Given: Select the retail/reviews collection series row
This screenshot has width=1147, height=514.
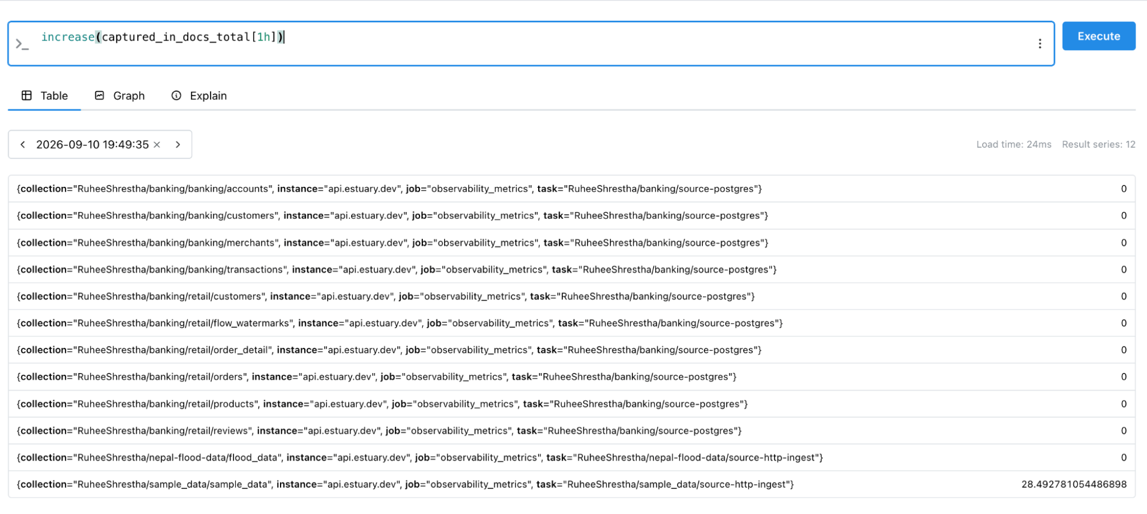Looking at the screenshot, I should [571, 430].
